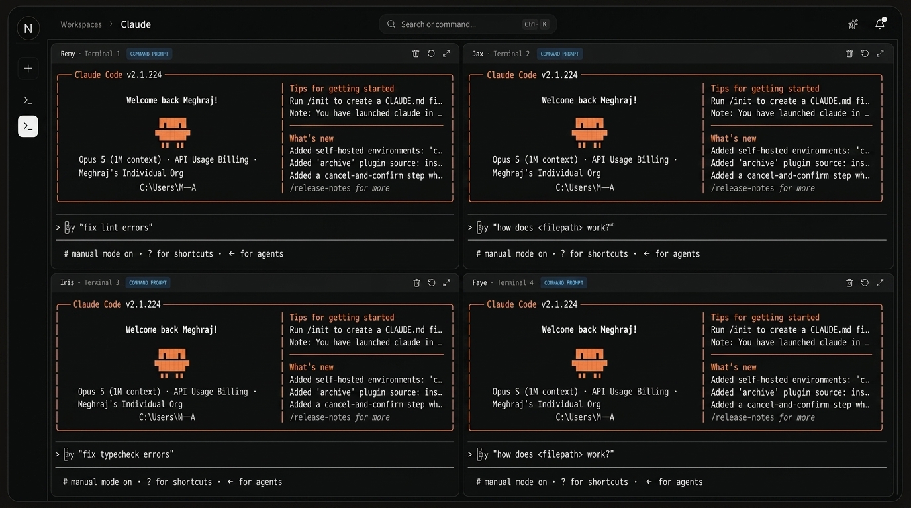This screenshot has width=911, height=508.
Task: Click "Note: You have launched claude" in Iris terminal
Action: click(x=366, y=343)
